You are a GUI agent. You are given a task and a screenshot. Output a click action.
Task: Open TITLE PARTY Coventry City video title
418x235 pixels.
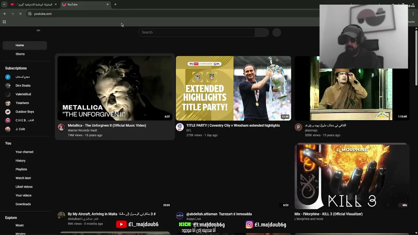pyautogui.click(x=233, y=125)
